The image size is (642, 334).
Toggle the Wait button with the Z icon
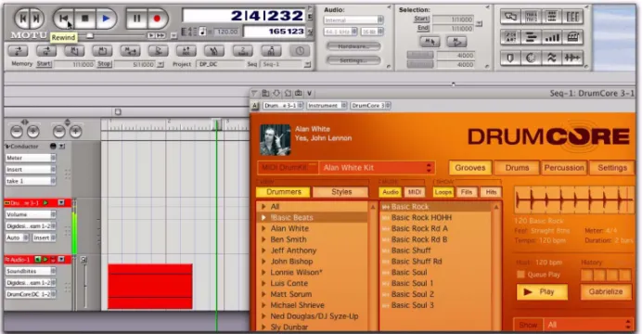pos(243,51)
